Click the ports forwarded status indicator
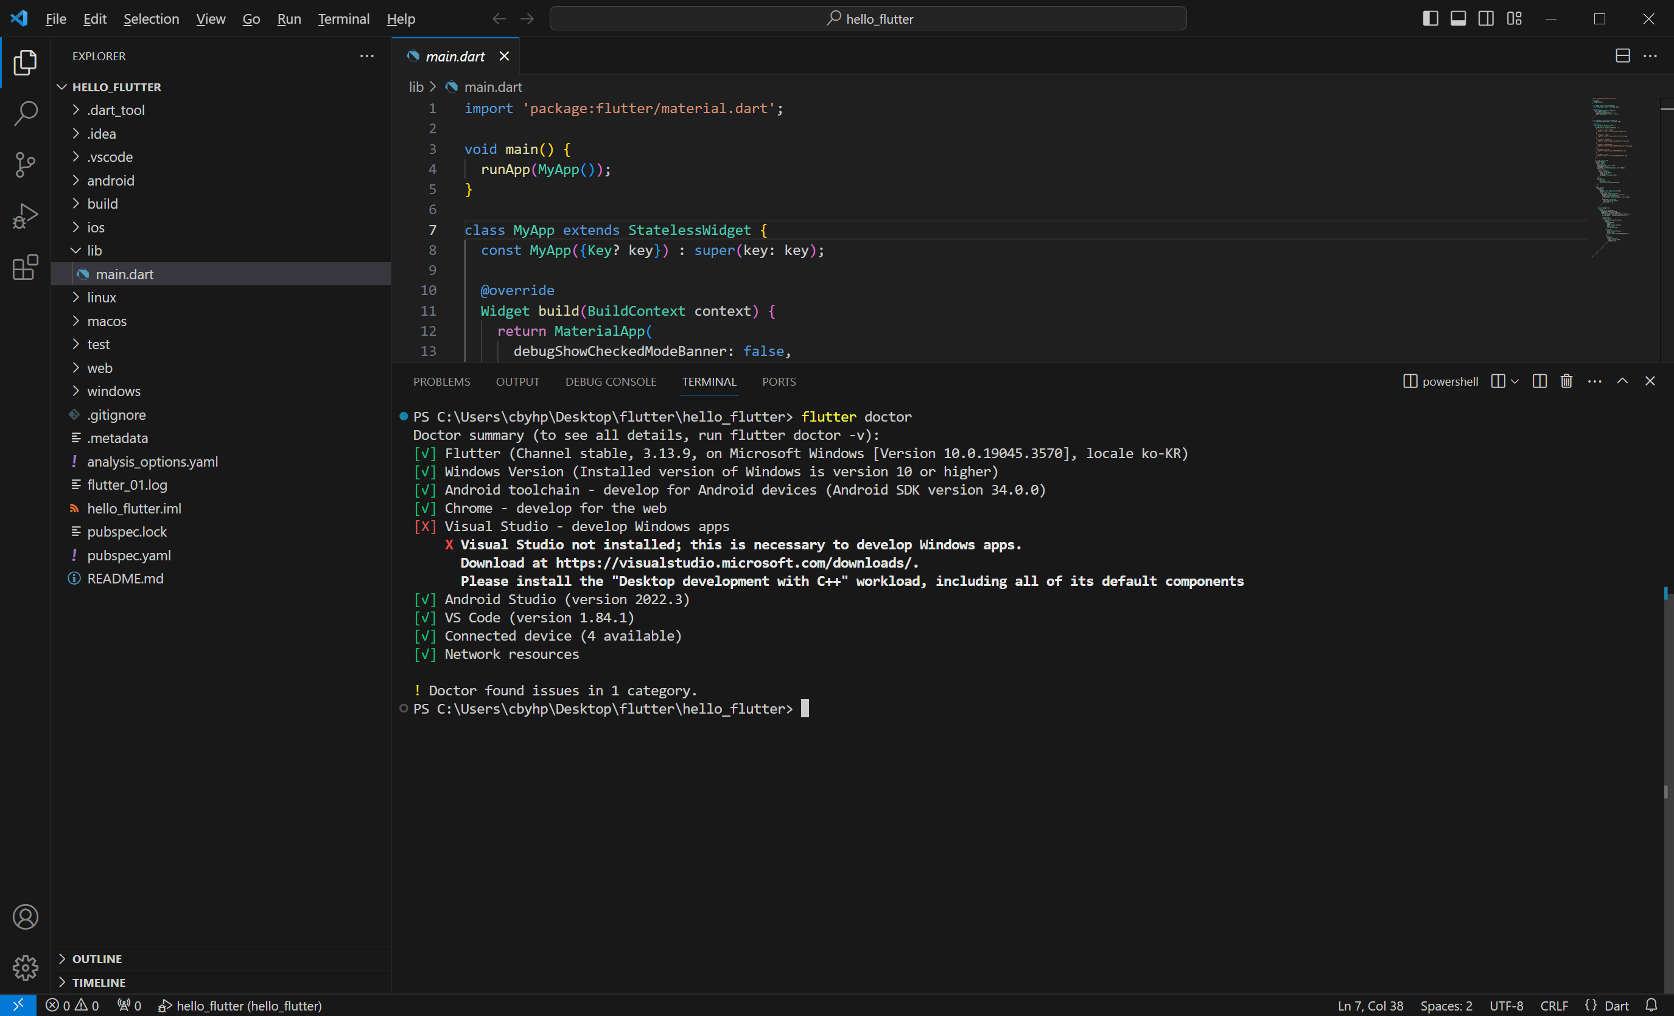This screenshot has height=1016, width=1674. point(129,1005)
